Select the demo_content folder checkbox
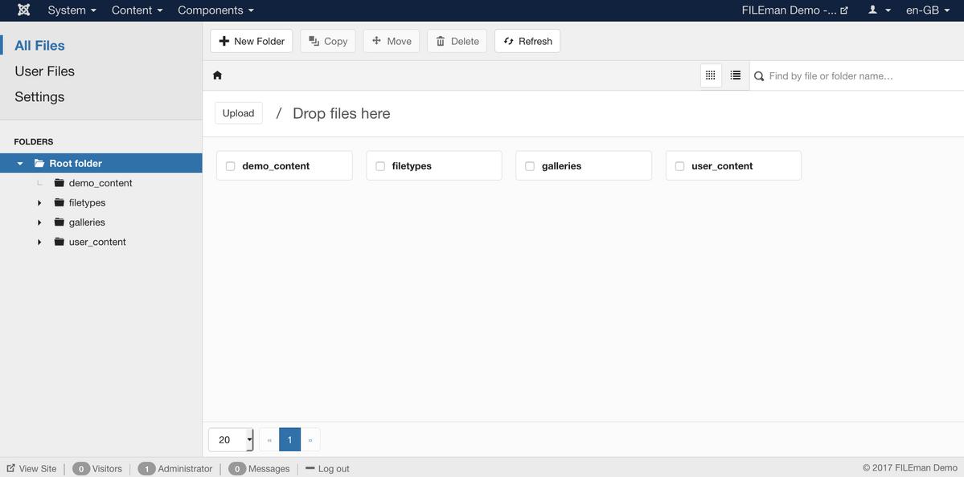 pyautogui.click(x=230, y=165)
